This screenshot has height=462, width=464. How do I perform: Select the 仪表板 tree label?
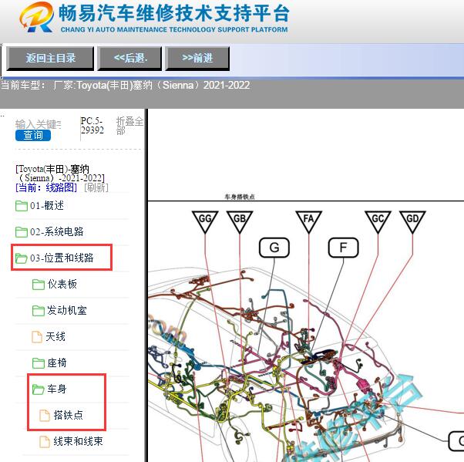click(x=62, y=284)
